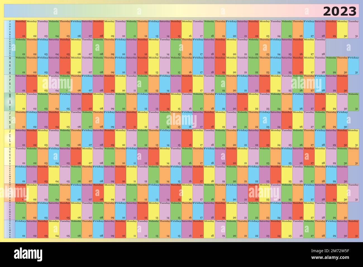The height and width of the screenshot is (267, 363).
Task: Select the vertical JULY month label
Action: [10, 138]
